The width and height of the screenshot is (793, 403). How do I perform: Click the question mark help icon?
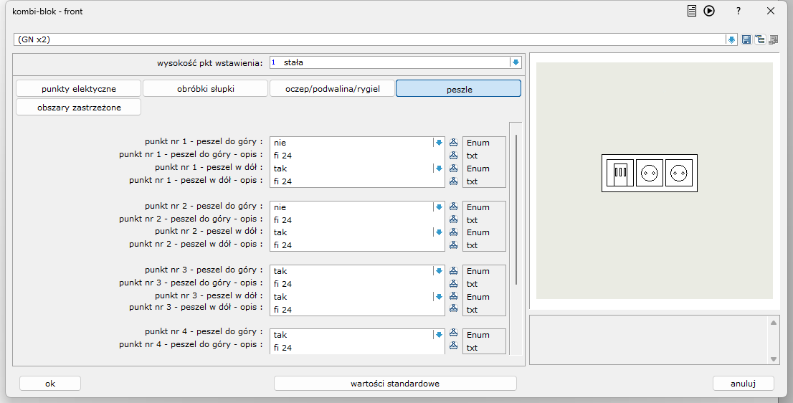coord(739,11)
